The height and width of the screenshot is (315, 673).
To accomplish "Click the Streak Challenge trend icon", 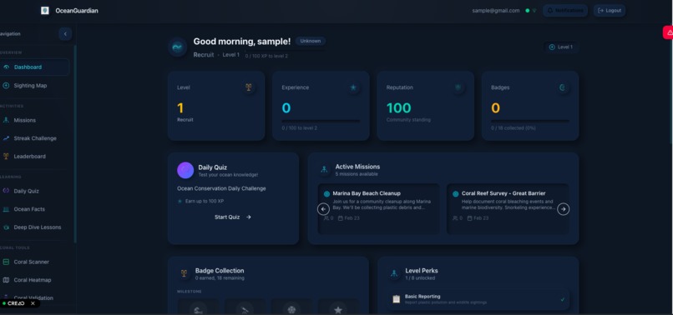I will (x=6, y=138).
